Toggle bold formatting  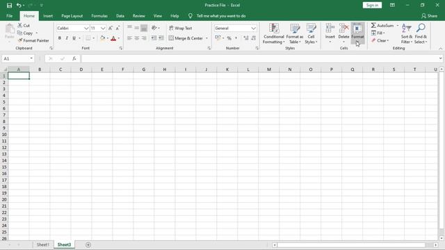(x=60, y=38)
